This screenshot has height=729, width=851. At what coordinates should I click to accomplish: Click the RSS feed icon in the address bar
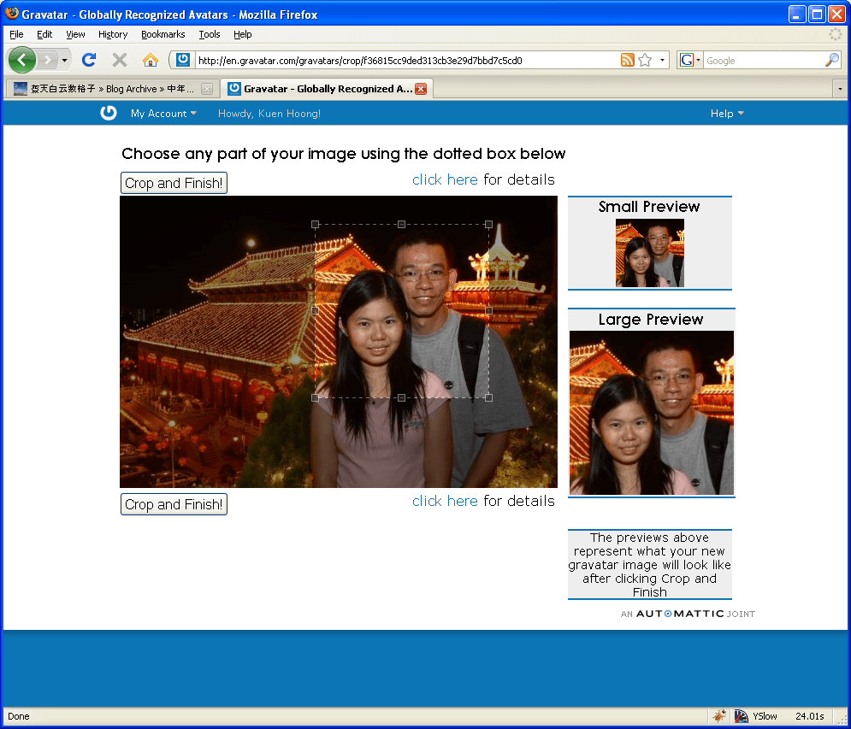(x=628, y=60)
